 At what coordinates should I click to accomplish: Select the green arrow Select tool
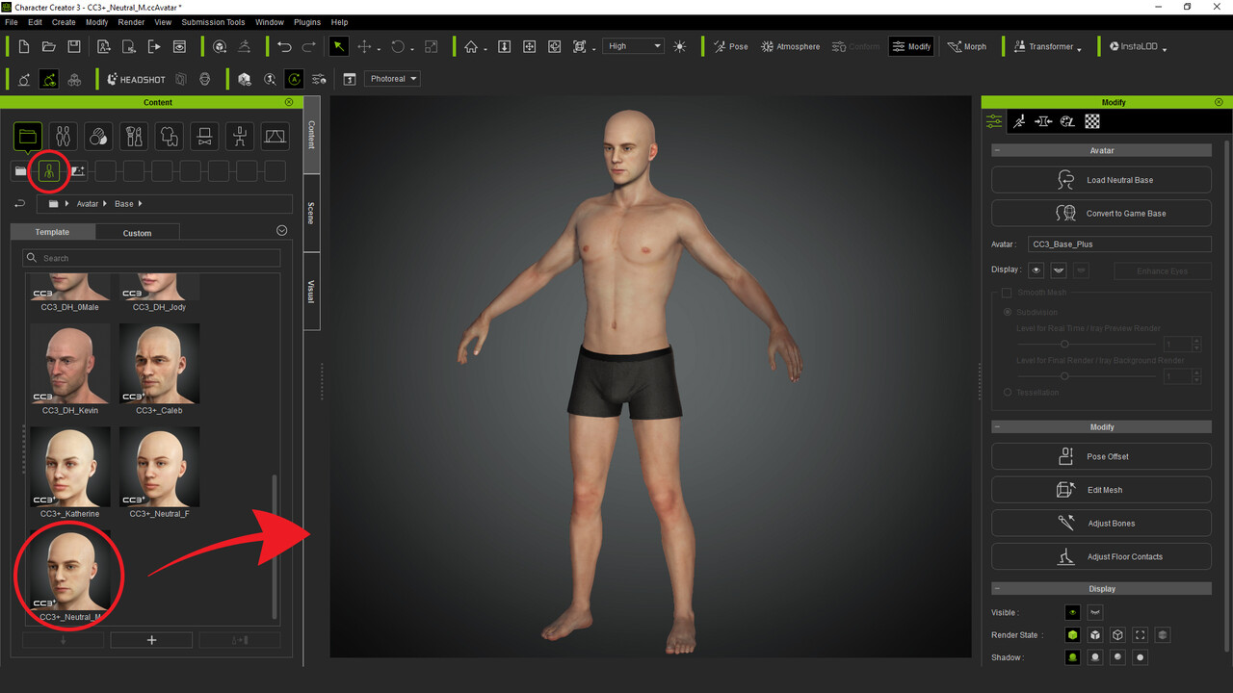pyautogui.click(x=339, y=46)
